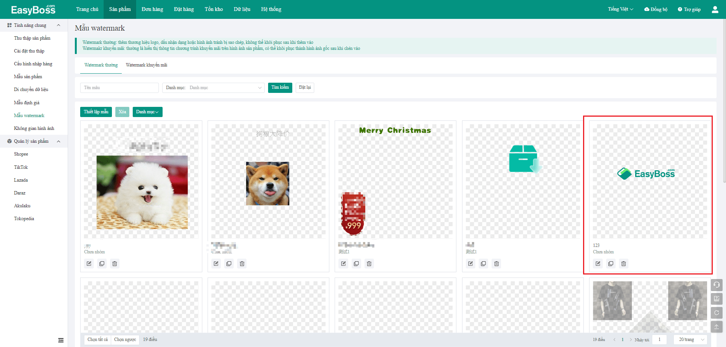
Task: Click Chọn tất cả button
Action: coord(98,339)
